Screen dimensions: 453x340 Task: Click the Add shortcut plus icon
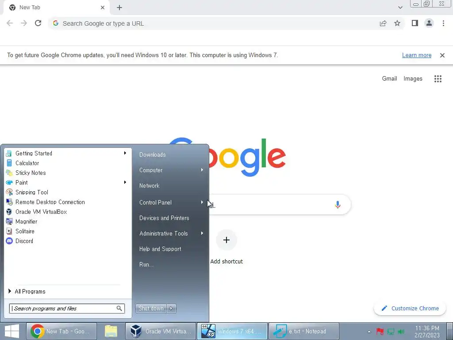pos(226,240)
